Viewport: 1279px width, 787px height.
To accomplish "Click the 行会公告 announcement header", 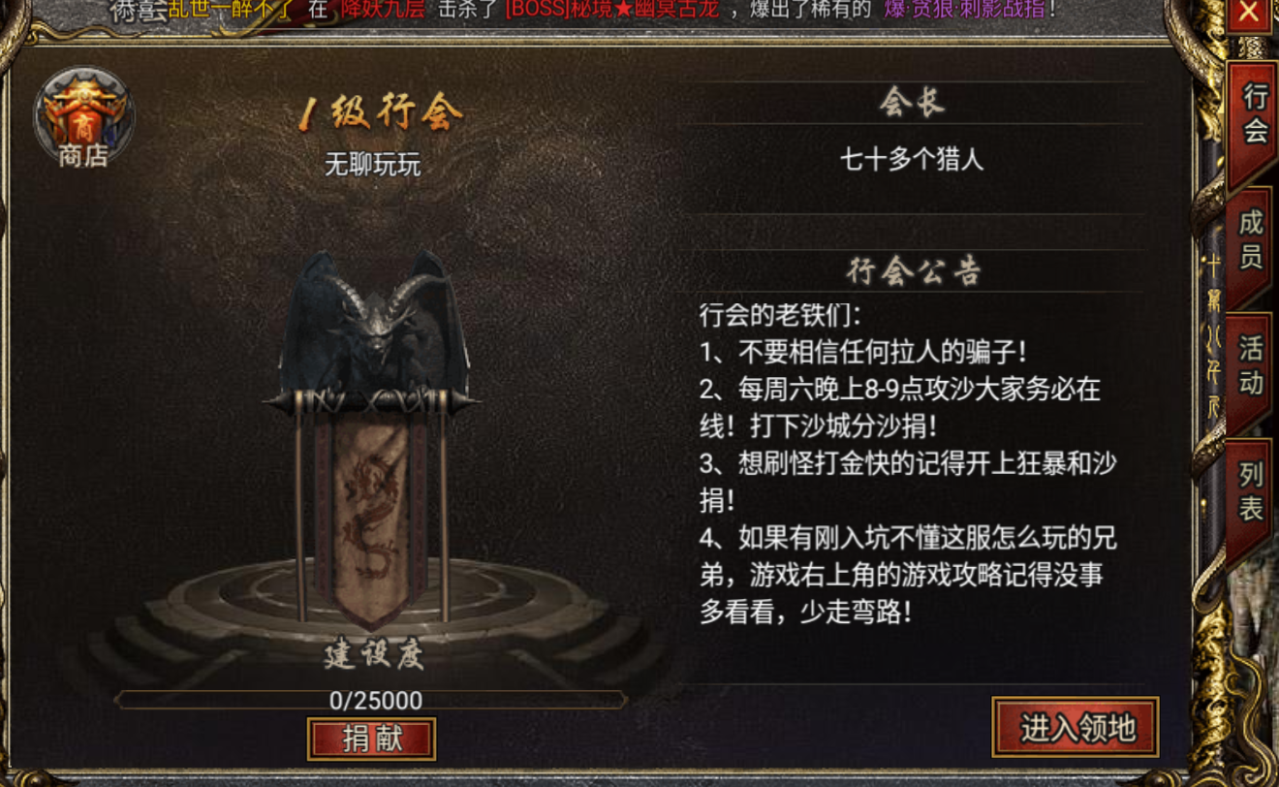I will point(913,271).
